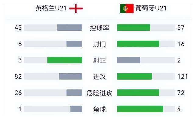Click the 进攻 stat label
Screen dimensions: 195x118
[x=100, y=76]
